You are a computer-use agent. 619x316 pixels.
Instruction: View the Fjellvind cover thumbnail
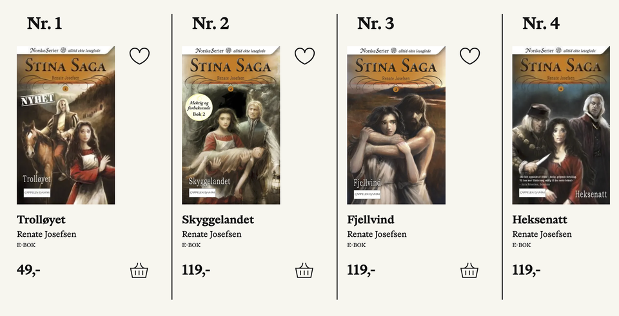(x=396, y=125)
